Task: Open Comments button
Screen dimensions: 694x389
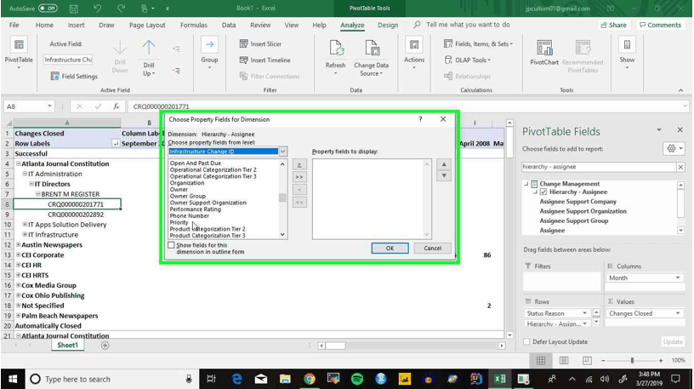Action: pos(660,26)
